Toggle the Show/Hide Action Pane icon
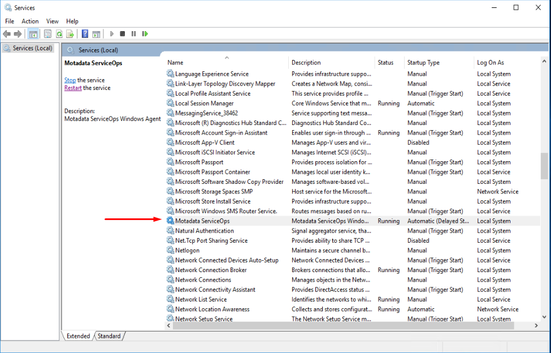The image size is (551, 353). coord(96,34)
